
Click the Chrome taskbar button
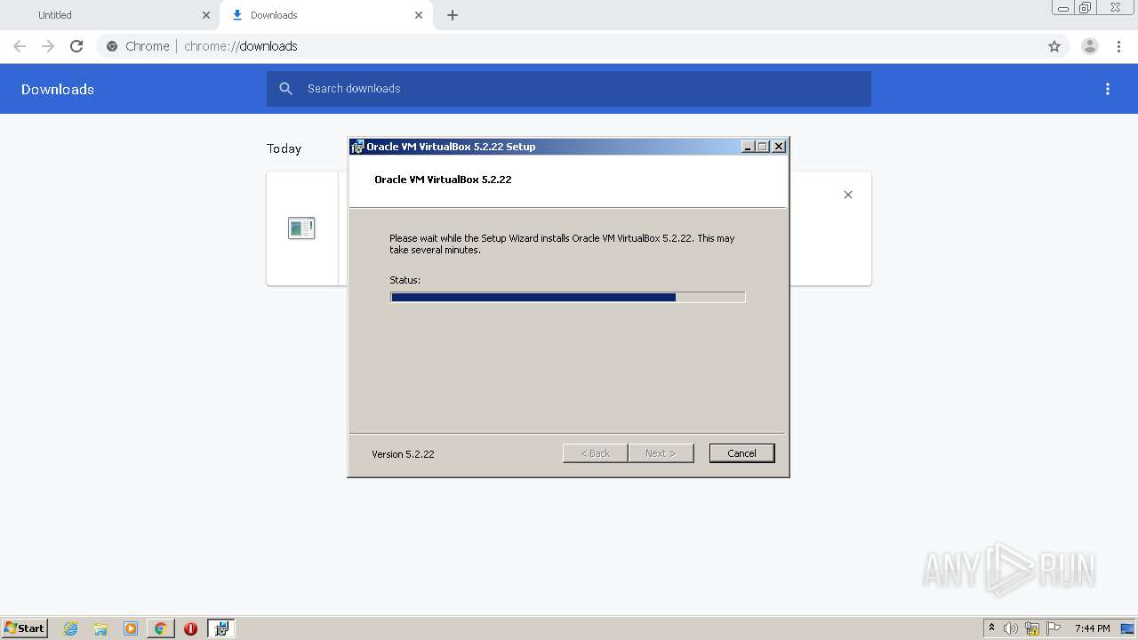coord(160,628)
